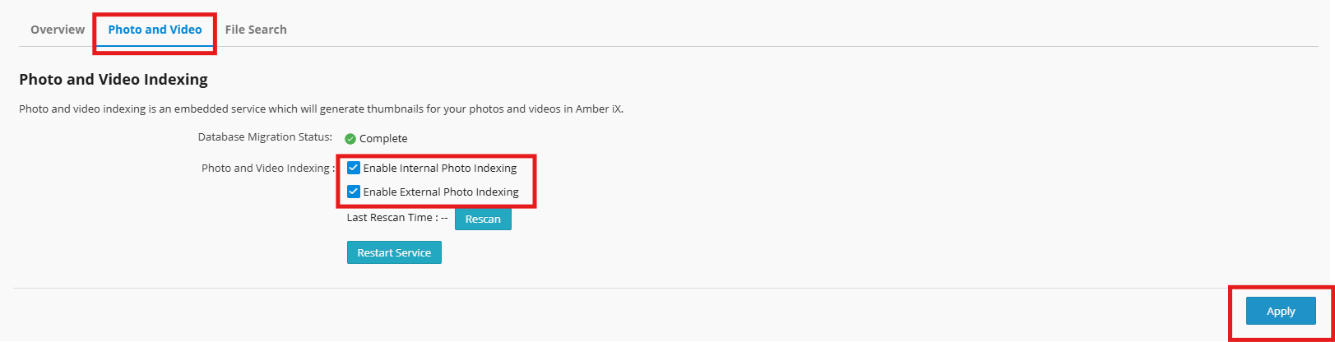Start a Rescan of photos
Screen dimensions: 1335x342
tap(483, 219)
